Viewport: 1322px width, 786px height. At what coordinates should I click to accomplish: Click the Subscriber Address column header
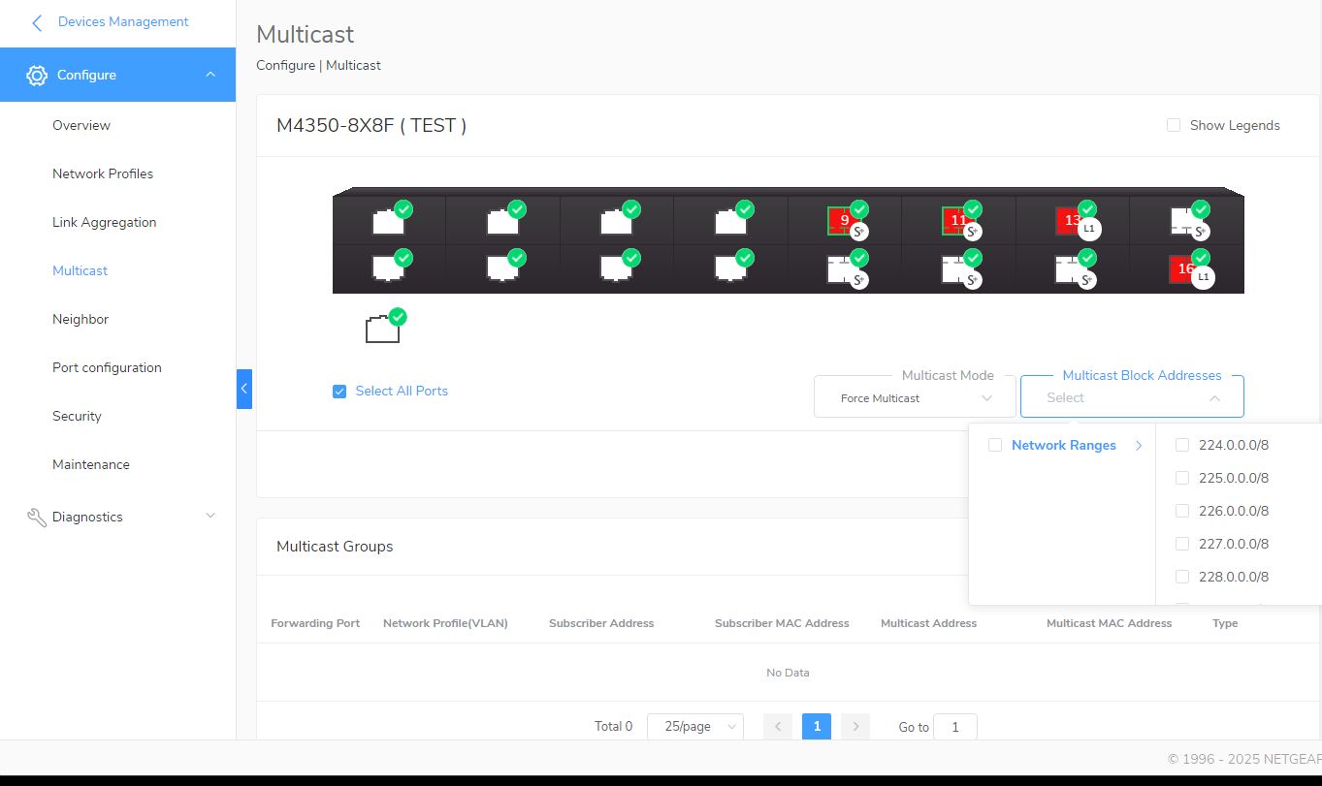(x=601, y=623)
